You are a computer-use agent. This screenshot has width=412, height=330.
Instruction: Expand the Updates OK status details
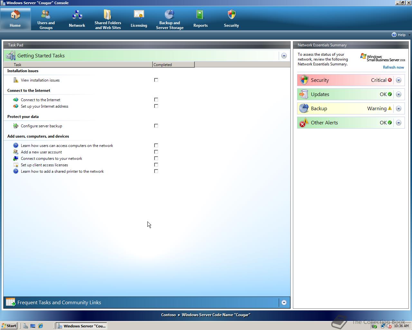point(398,94)
